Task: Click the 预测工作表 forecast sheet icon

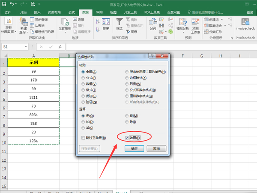Action: (x=195, y=21)
